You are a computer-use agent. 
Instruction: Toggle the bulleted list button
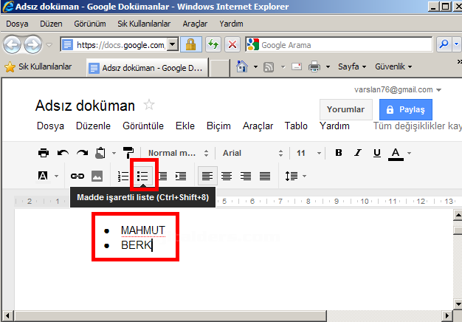pos(143,176)
